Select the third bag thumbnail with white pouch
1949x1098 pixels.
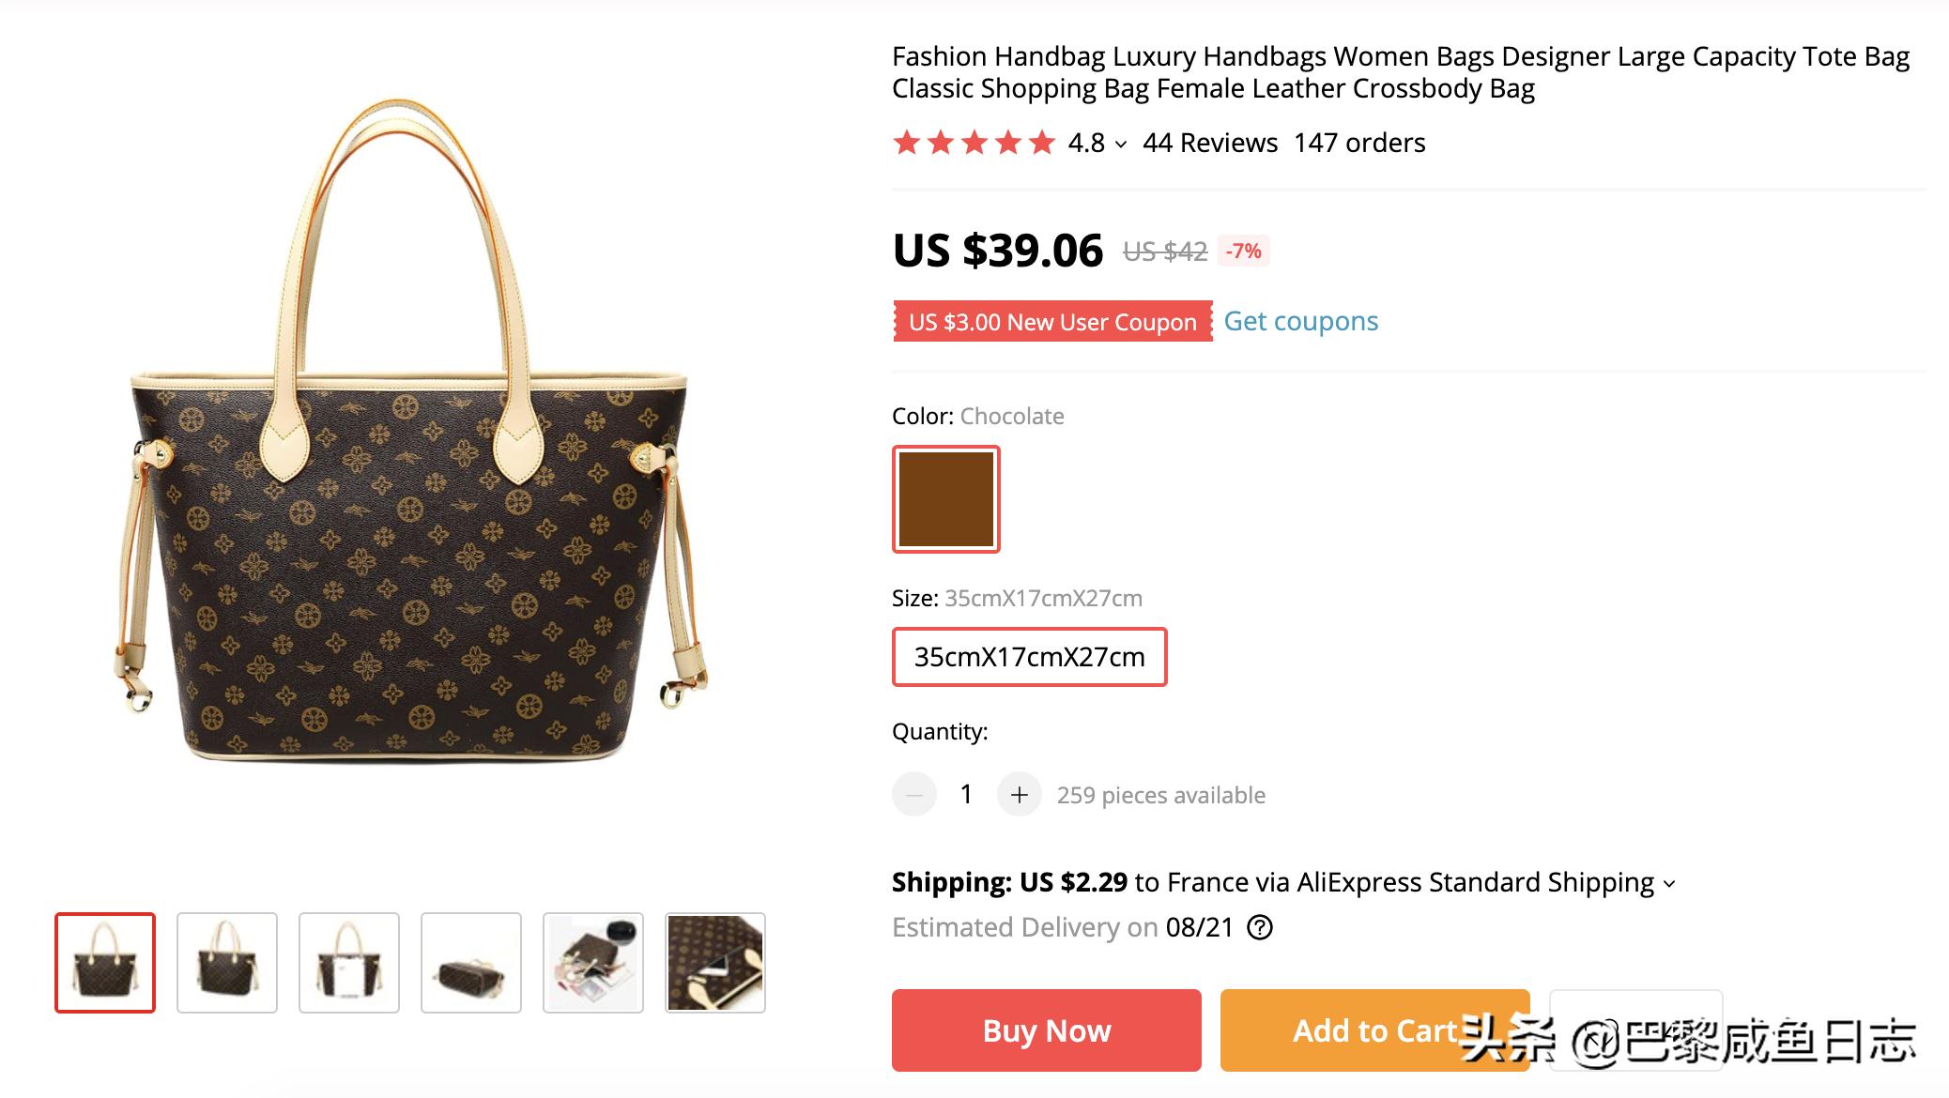349,962
